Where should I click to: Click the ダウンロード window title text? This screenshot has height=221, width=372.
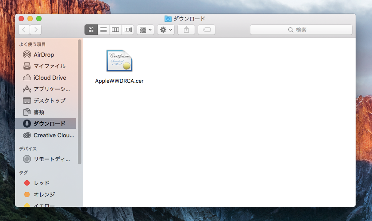[x=189, y=19]
